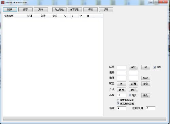Choose the 背景 (background) button in the 配置 row

146,84
